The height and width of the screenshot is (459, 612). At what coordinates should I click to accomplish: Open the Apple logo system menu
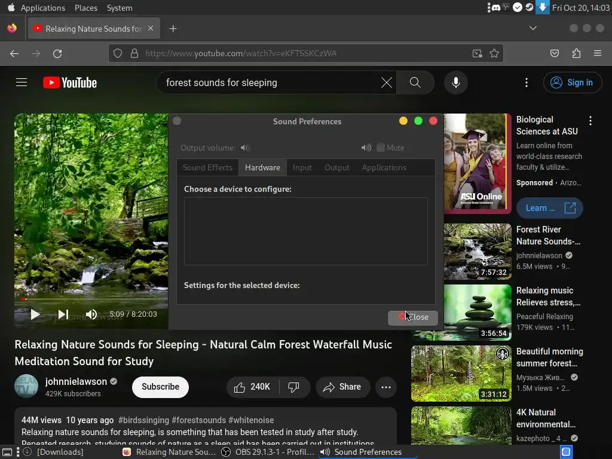[11, 7]
